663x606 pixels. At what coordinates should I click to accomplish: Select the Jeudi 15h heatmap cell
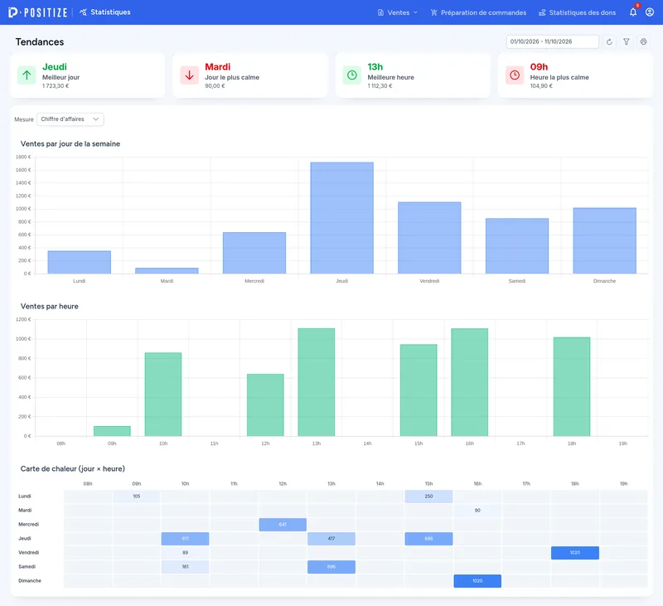pyautogui.click(x=428, y=539)
